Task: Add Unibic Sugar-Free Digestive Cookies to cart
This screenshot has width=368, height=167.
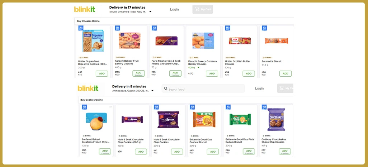Action: click(102, 73)
